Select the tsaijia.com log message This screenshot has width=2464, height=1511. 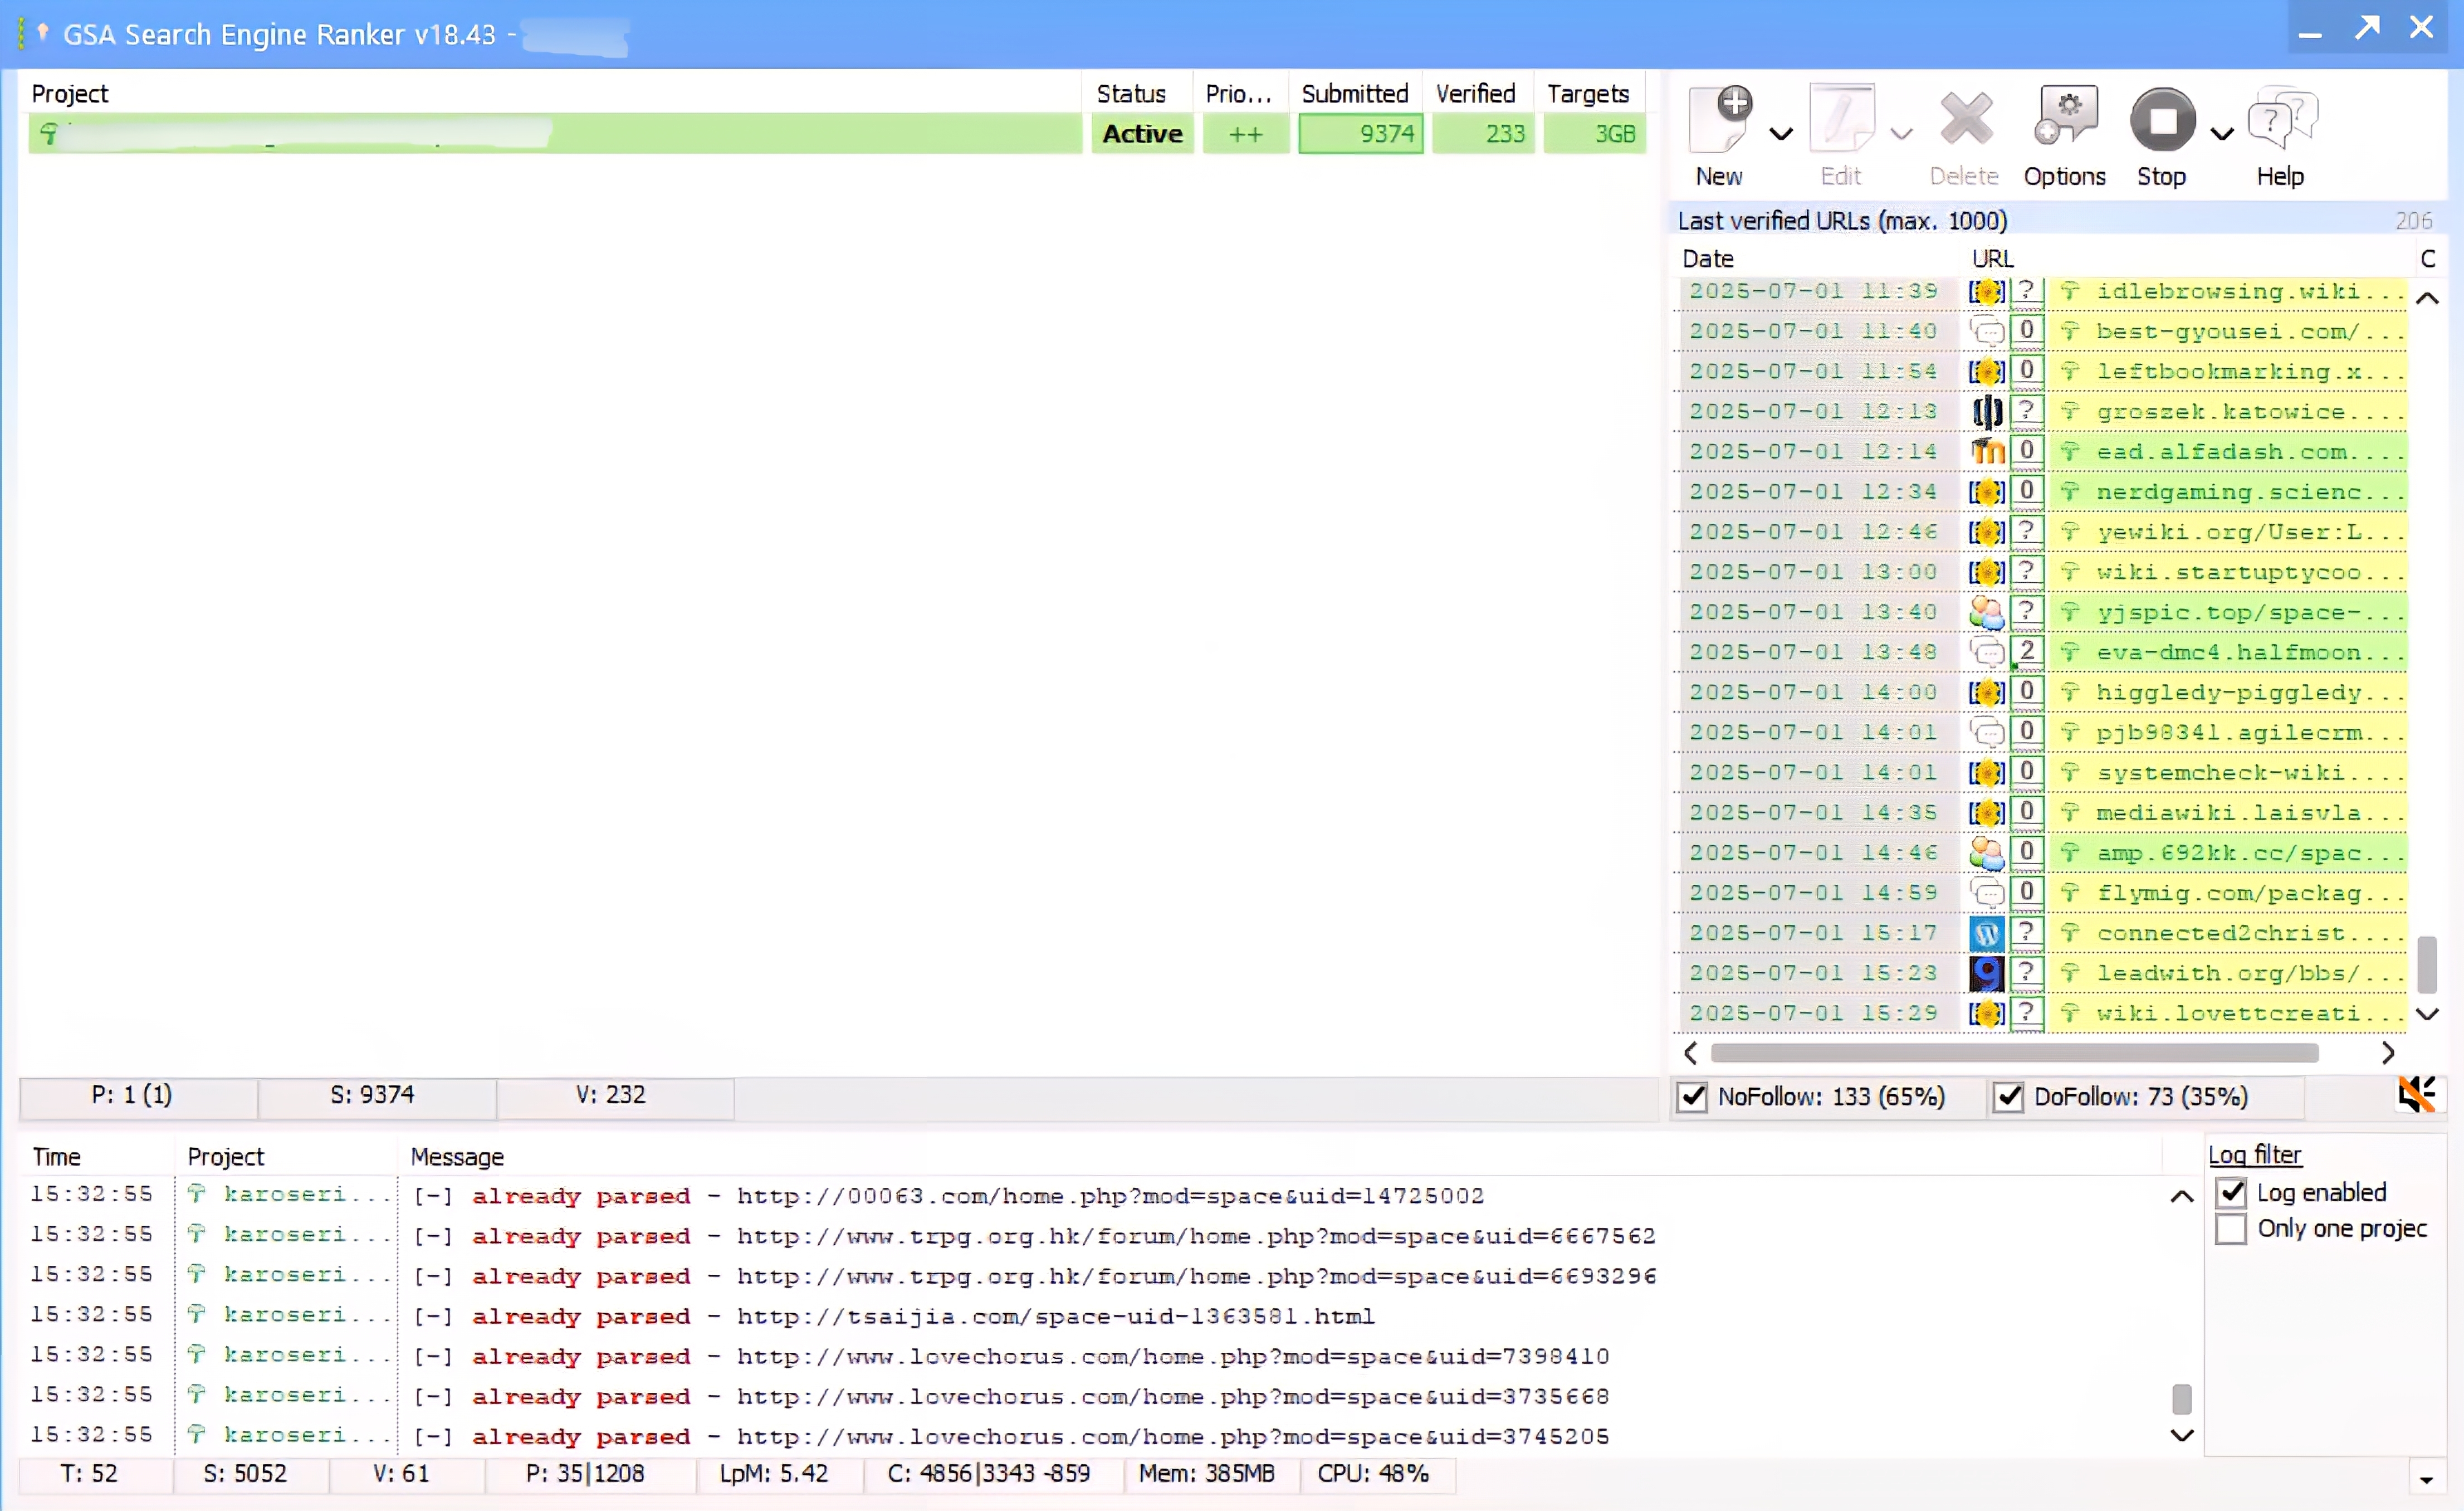(x=1055, y=1316)
